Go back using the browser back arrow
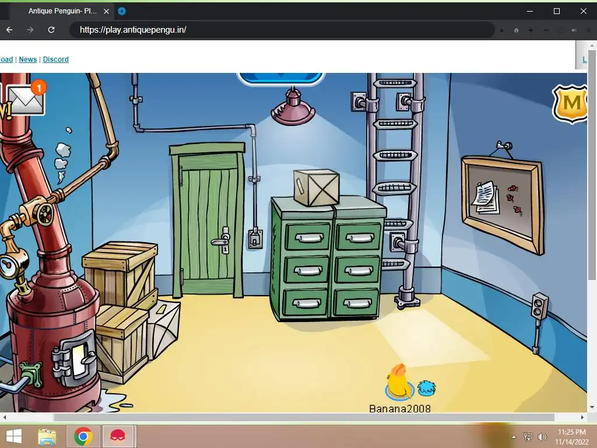597x448 pixels. click(x=9, y=30)
